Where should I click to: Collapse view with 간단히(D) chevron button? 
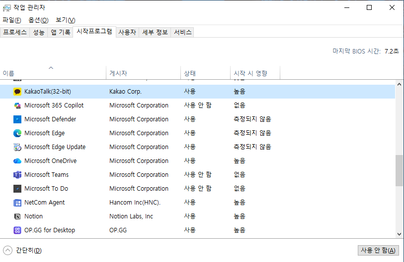pos(8,250)
